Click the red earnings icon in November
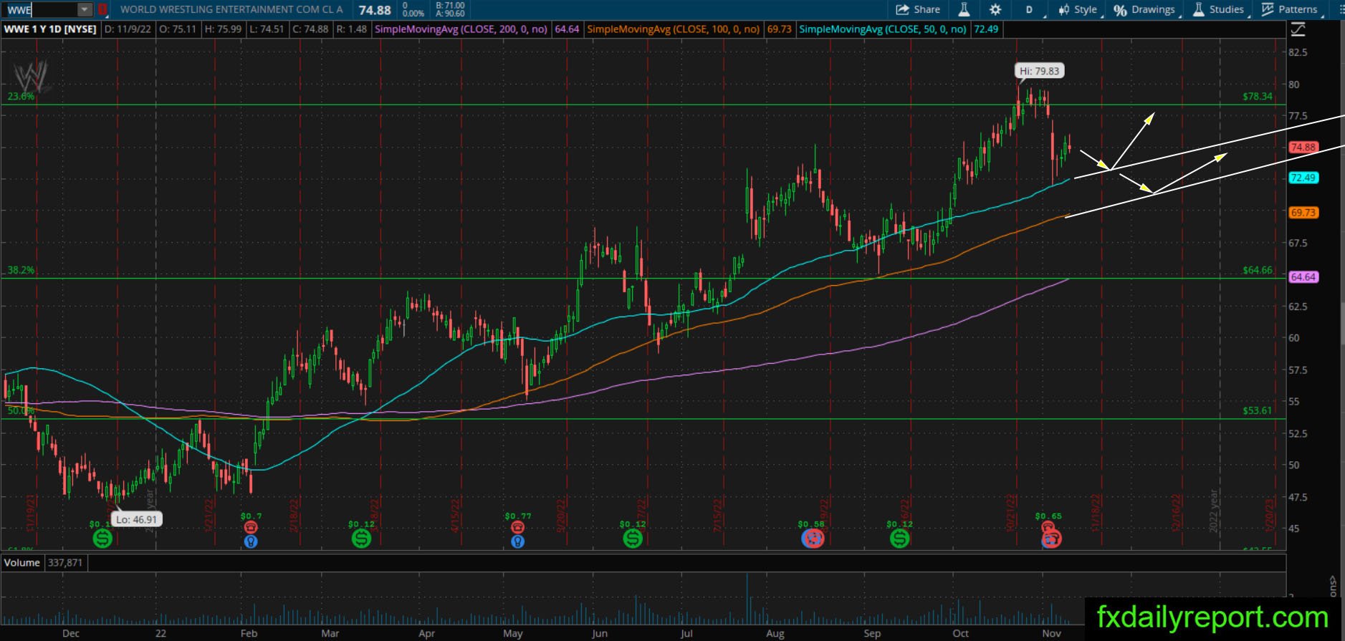This screenshot has height=641, width=1345. 1051,539
